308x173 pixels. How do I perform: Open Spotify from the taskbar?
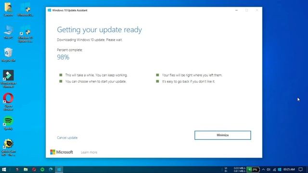(x=42, y=170)
